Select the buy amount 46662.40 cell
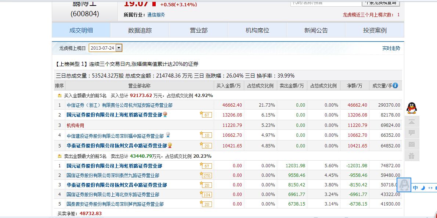This screenshot has width=437, height=218. pos(232,105)
